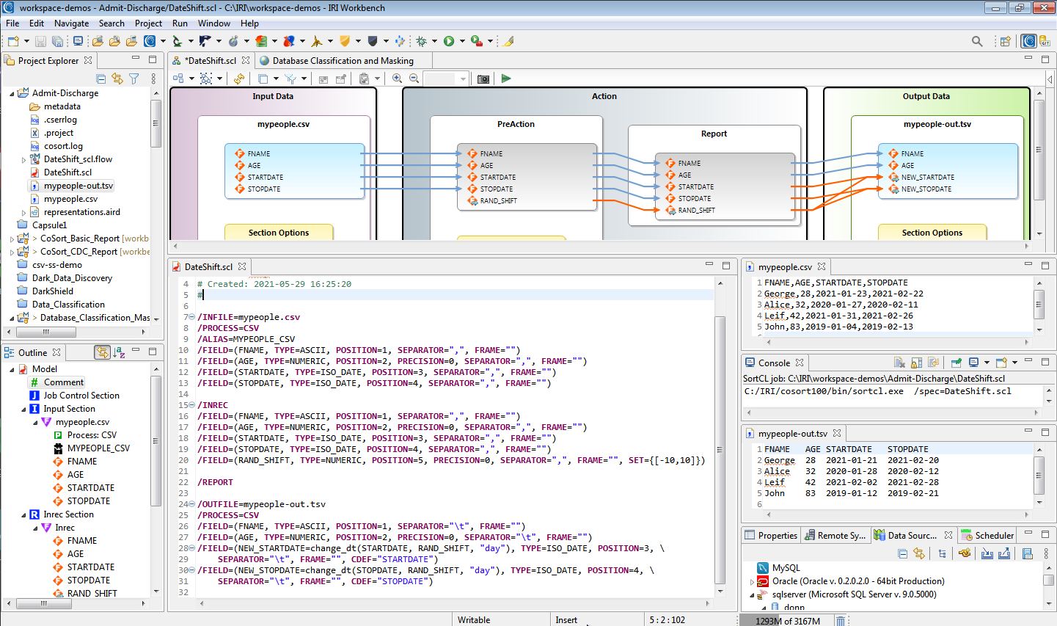1057x626 pixels.
Task: Switch to the Properties tab
Action: (771, 536)
